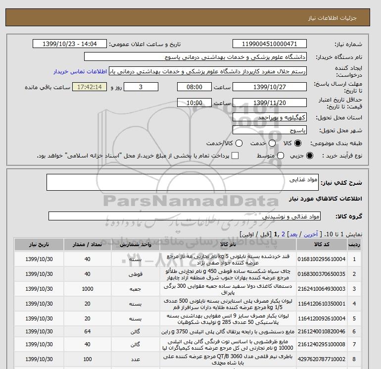Screen dimensions: 381x369
Task: Click the quantity 100 in row 8
Action: point(88,359)
